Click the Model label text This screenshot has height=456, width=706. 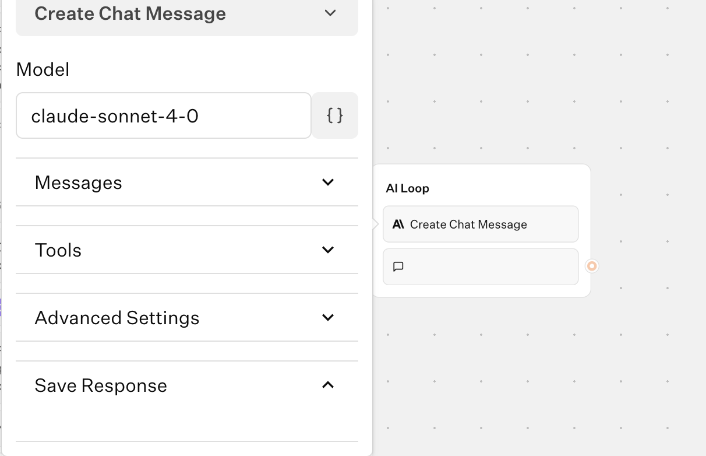tap(43, 69)
